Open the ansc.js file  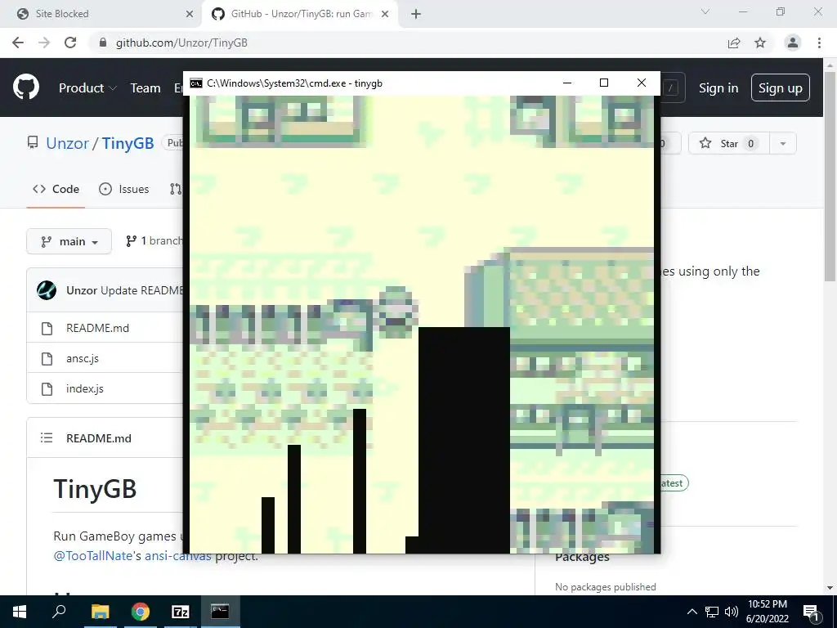[x=83, y=358]
